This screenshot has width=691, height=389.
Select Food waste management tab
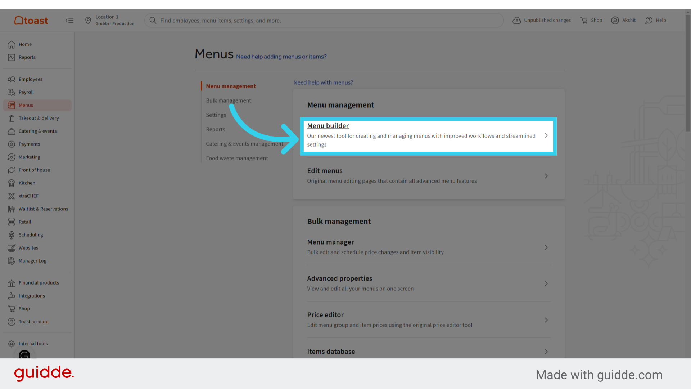click(237, 158)
